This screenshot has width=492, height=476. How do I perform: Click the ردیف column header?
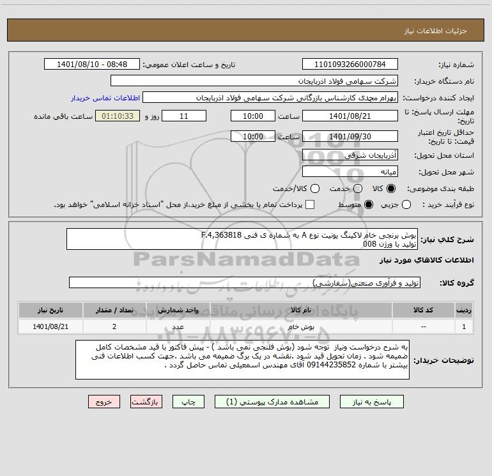[x=464, y=310]
